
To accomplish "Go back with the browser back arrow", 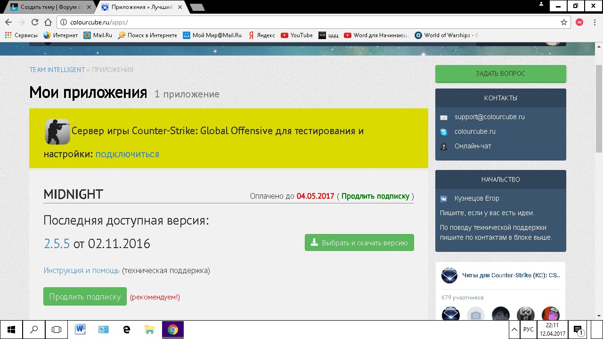I will click(x=8, y=22).
